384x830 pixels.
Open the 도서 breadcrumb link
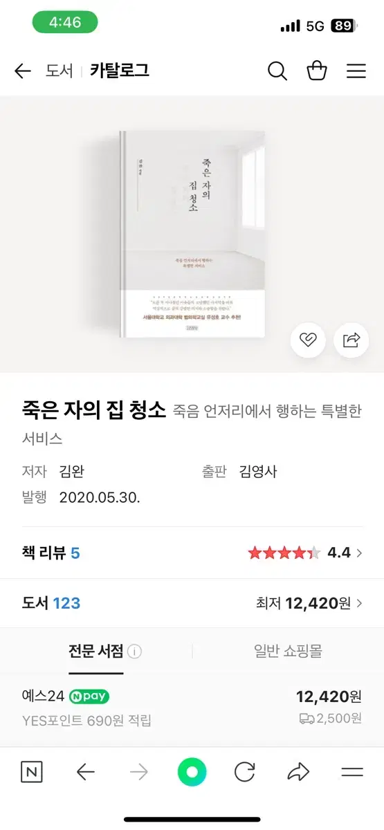coord(60,71)
